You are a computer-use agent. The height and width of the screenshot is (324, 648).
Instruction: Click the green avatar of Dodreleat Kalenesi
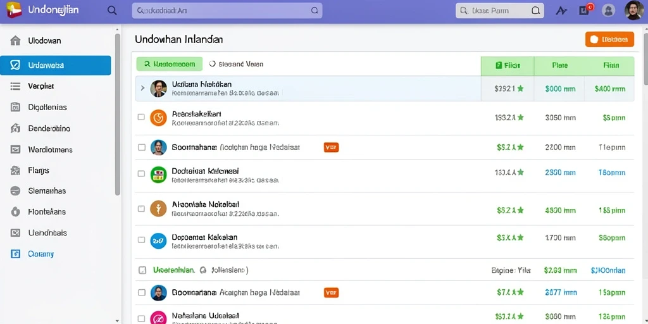tap(158, 175)
